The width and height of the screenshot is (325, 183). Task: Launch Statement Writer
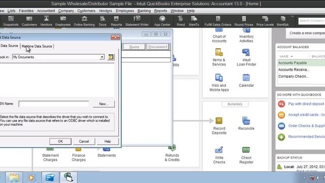137,21
